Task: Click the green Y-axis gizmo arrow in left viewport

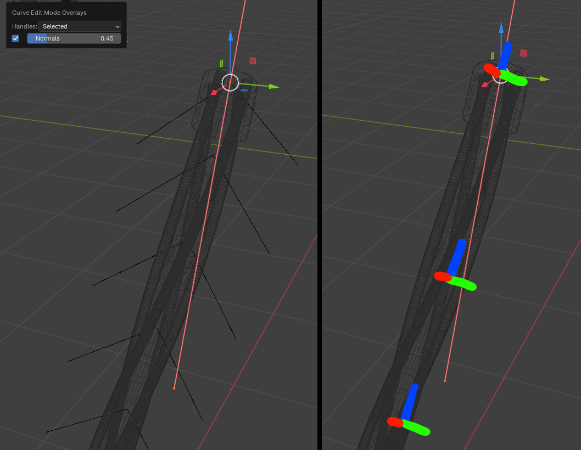Action: coord(273,87)
